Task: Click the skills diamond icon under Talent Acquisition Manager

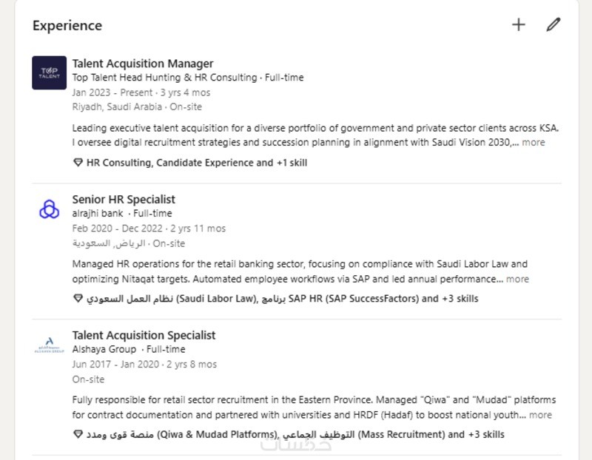Action: pos(78,163)
